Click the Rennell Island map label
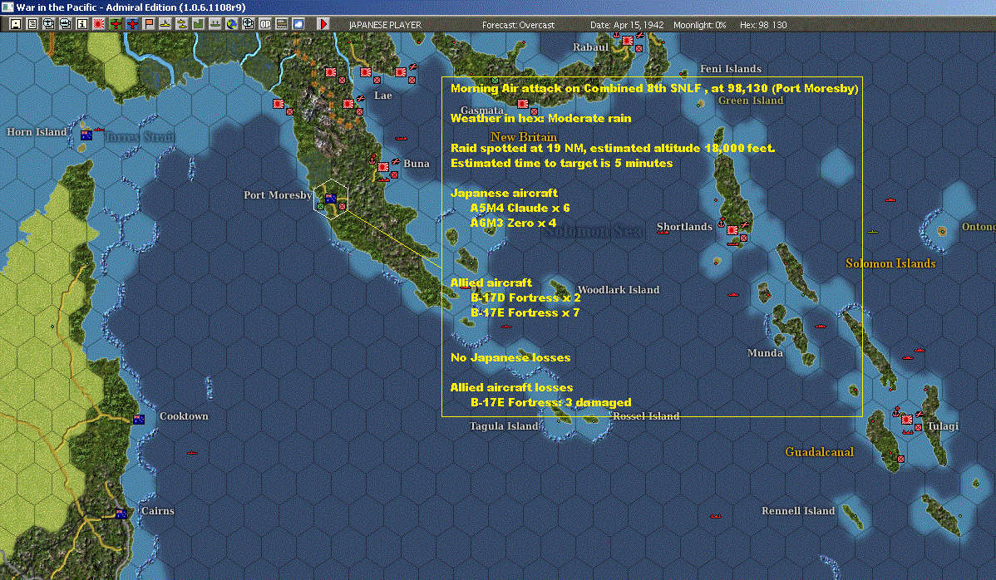Image resolution: width=996 pixels, height=580 pixels. 798,511
